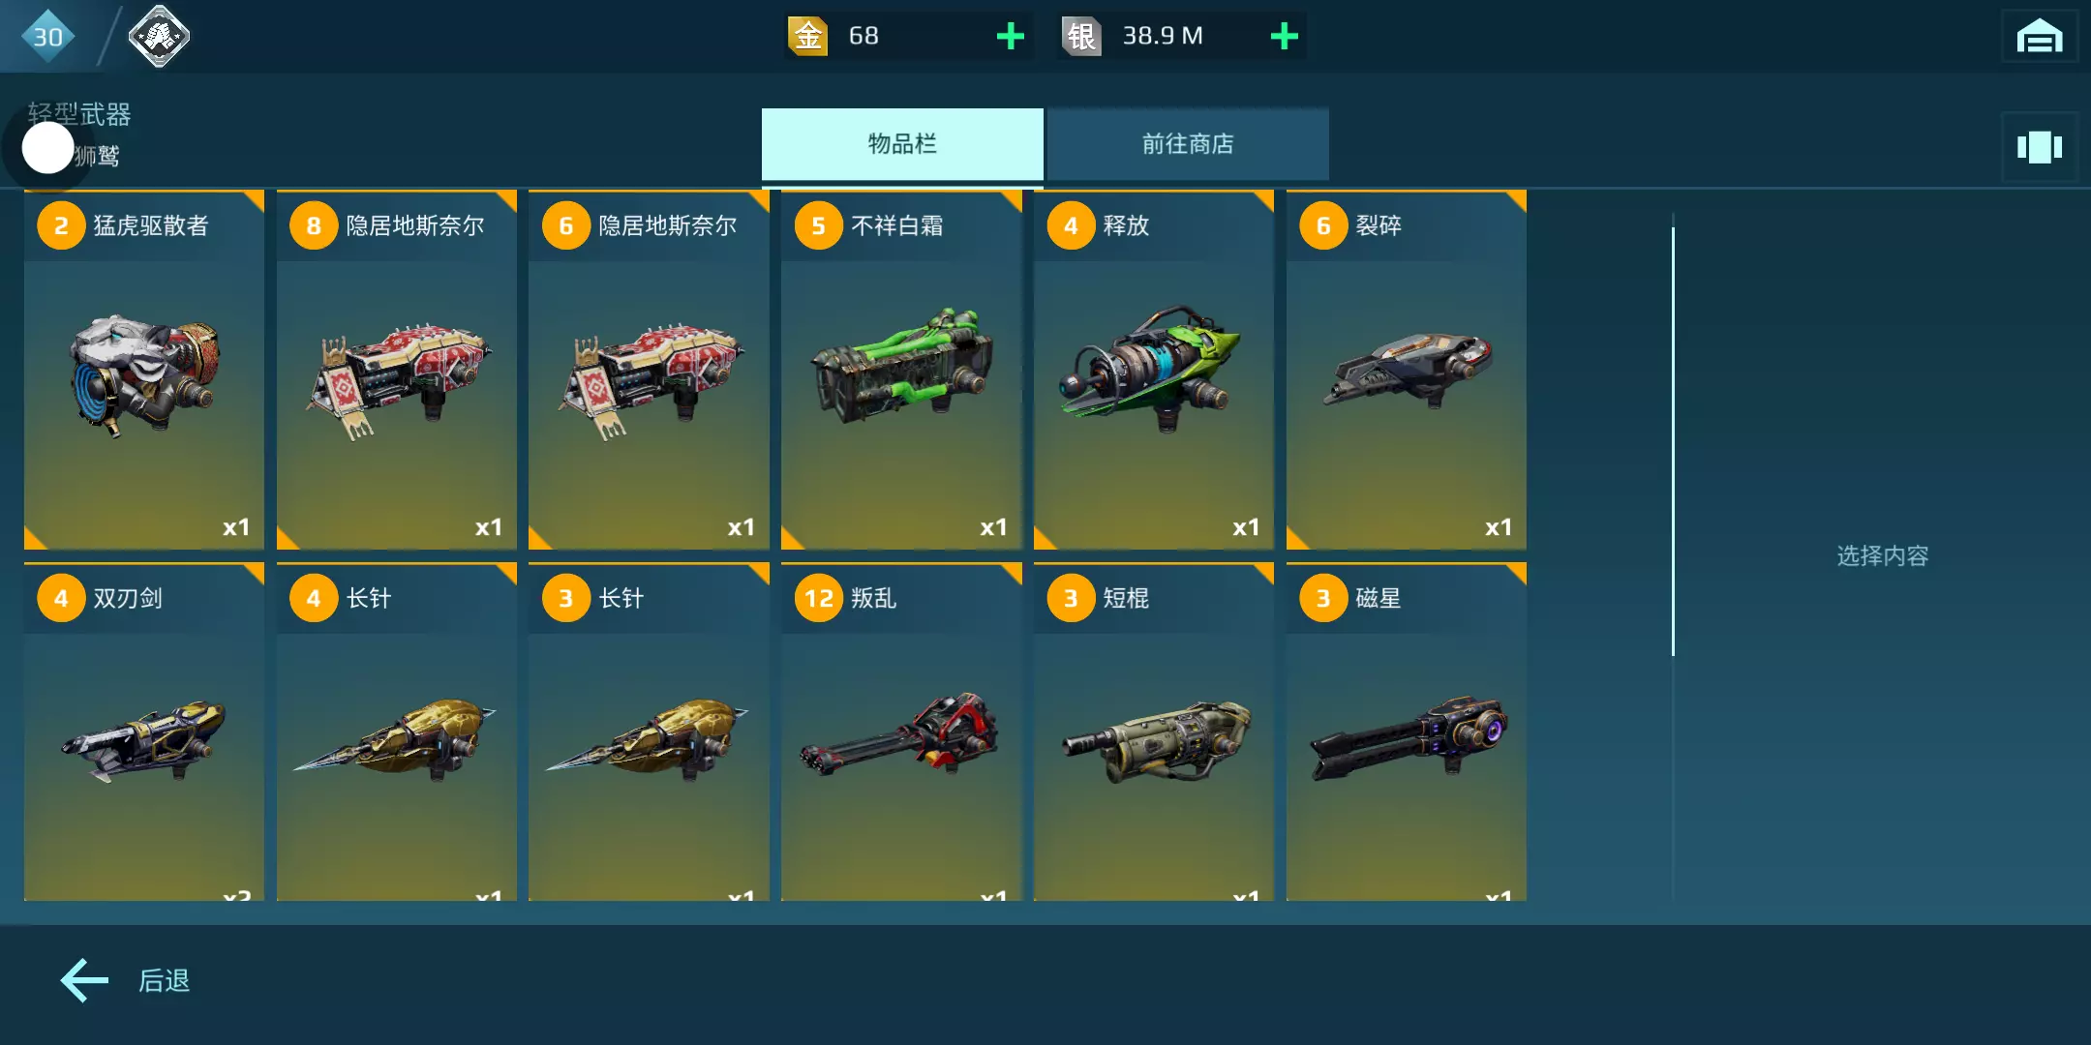Choose the level 12 叛乱 weapon
The width and height of the screenshot is (2091, 1045).
(x=901, y=731)
